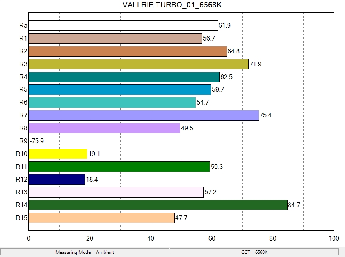Click the CCT = 6568K status panel
The height and width of the screenshot is (257, 345).
[254, 252]
